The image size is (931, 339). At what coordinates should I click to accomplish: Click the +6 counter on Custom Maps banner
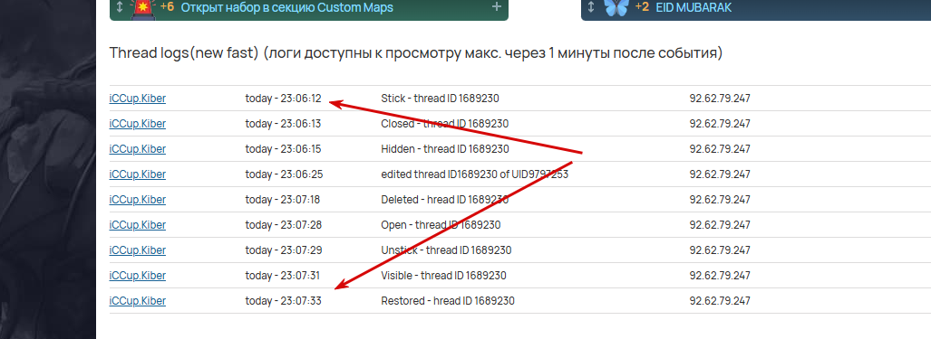[x=168, y=7]
